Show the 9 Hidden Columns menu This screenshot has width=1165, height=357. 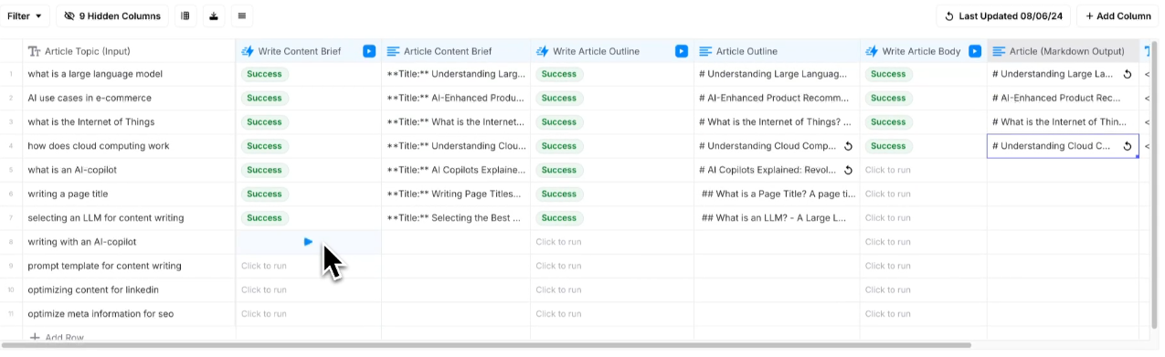click(112, 16)
